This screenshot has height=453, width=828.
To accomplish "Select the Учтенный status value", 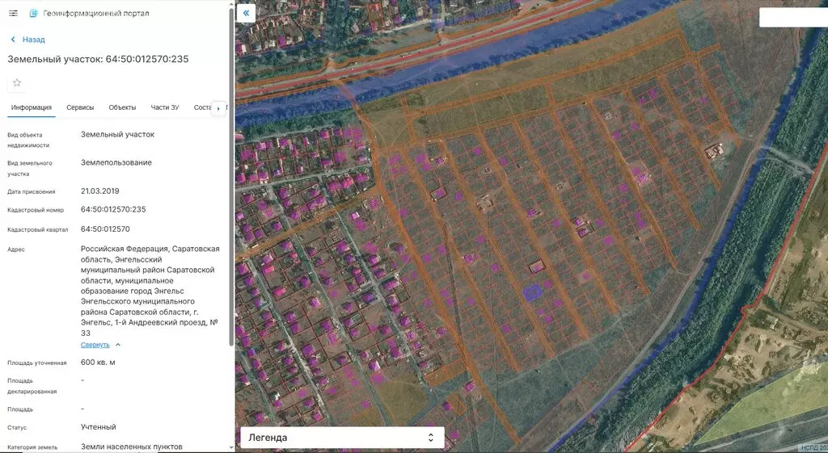I will pyautogui.click(x=98, y=427).
